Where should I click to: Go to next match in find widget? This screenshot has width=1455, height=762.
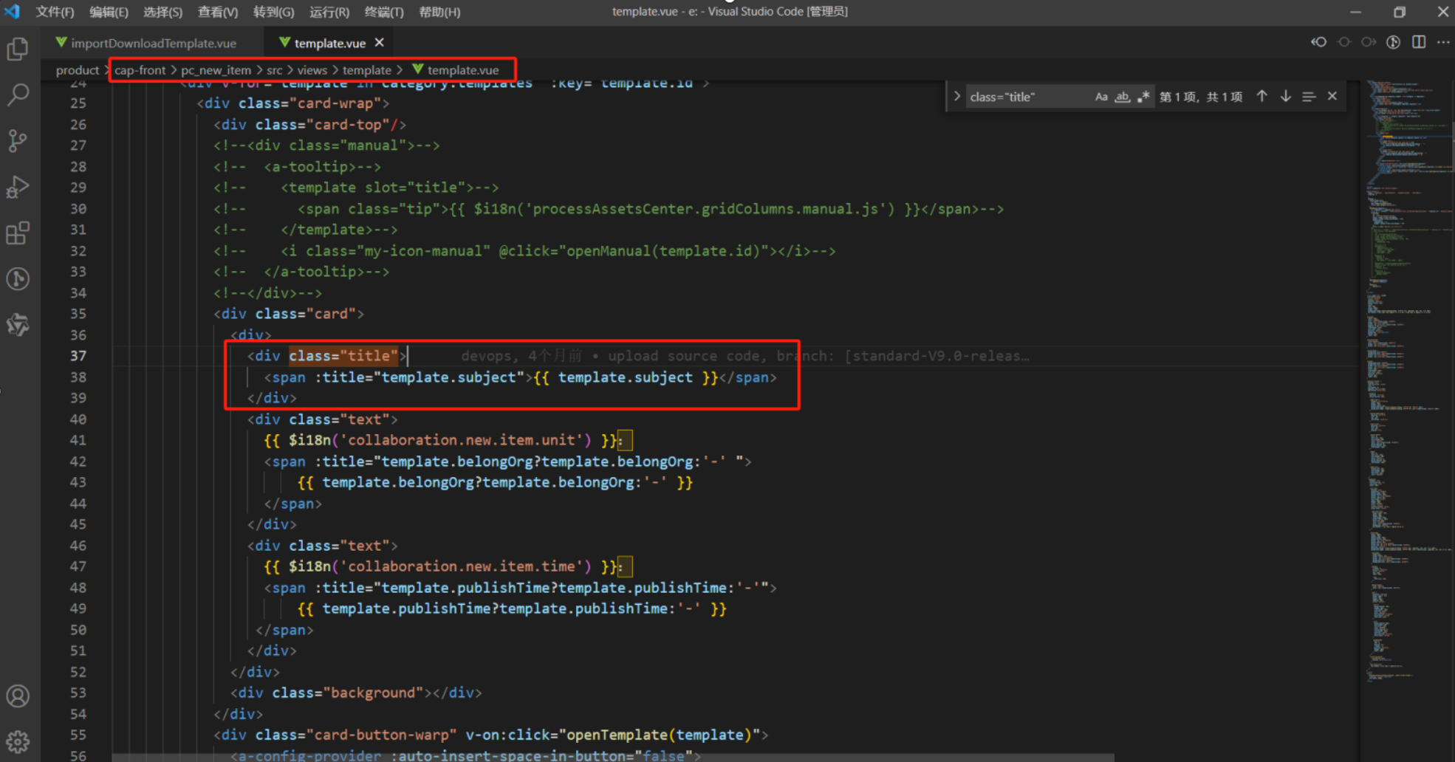click(x=1285, y=97)
